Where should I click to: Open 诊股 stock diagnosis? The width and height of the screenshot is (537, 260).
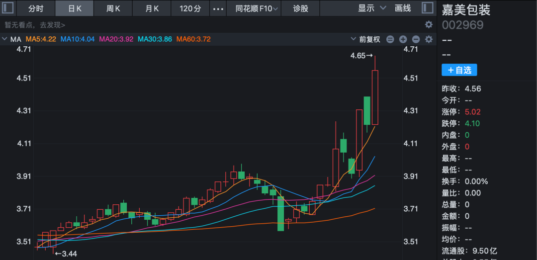[x=300, y=8]
